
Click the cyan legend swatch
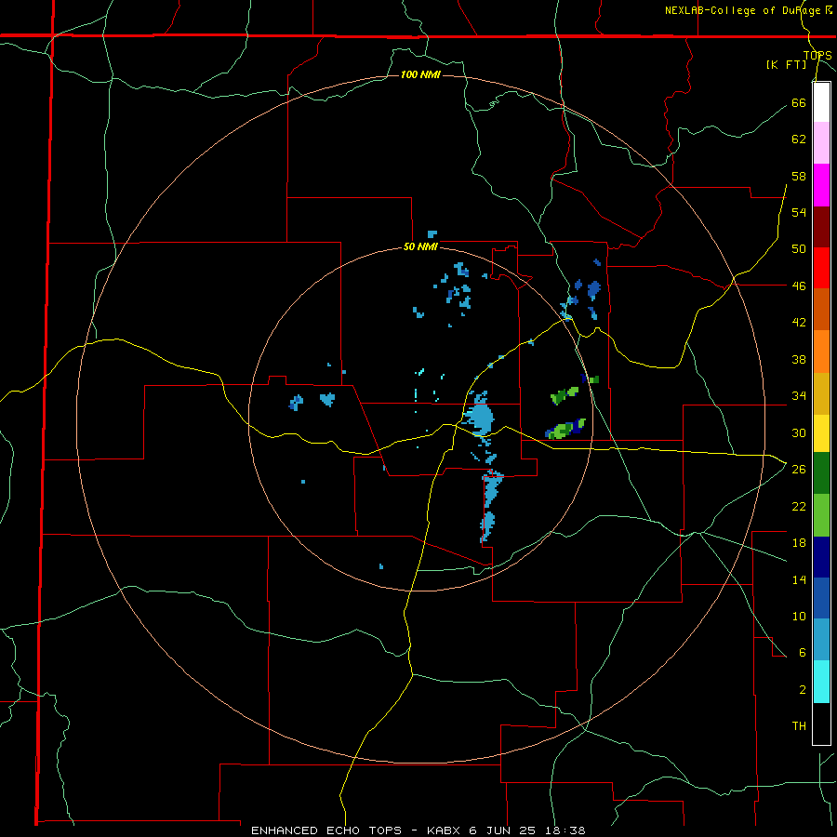tap(821, 682)
